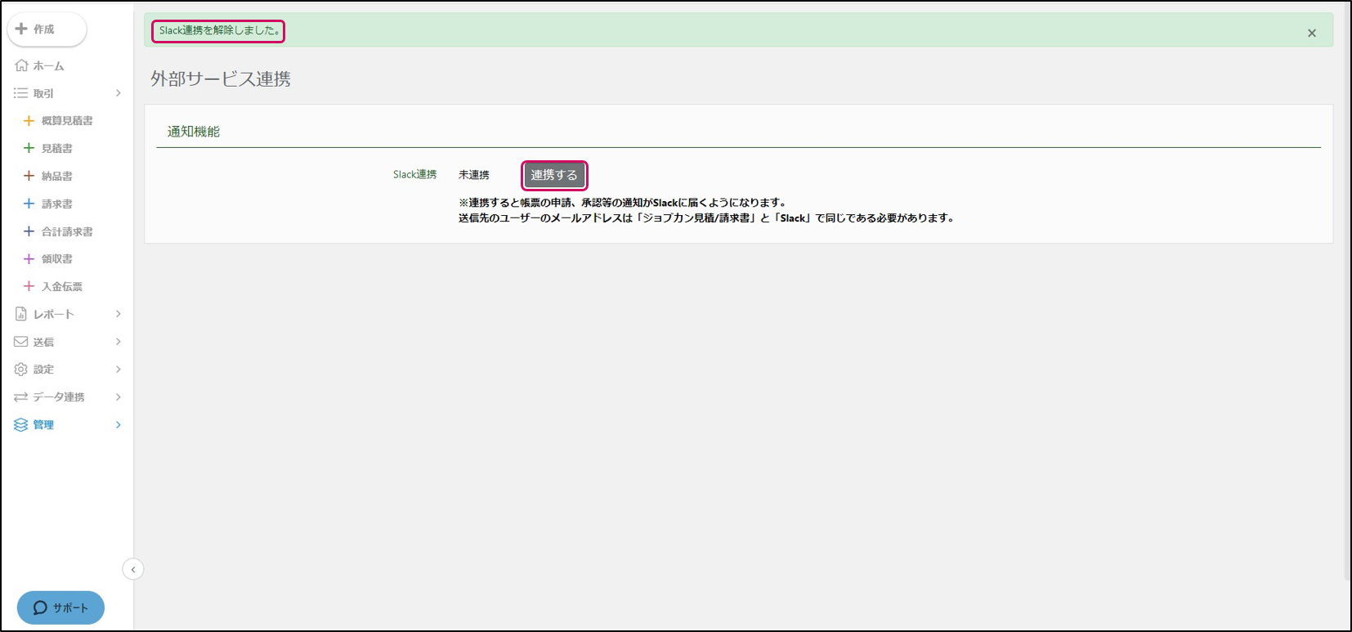Screen dimensions: 1352x632
Task: Open the ホーム home page
Action: (48, 66)
